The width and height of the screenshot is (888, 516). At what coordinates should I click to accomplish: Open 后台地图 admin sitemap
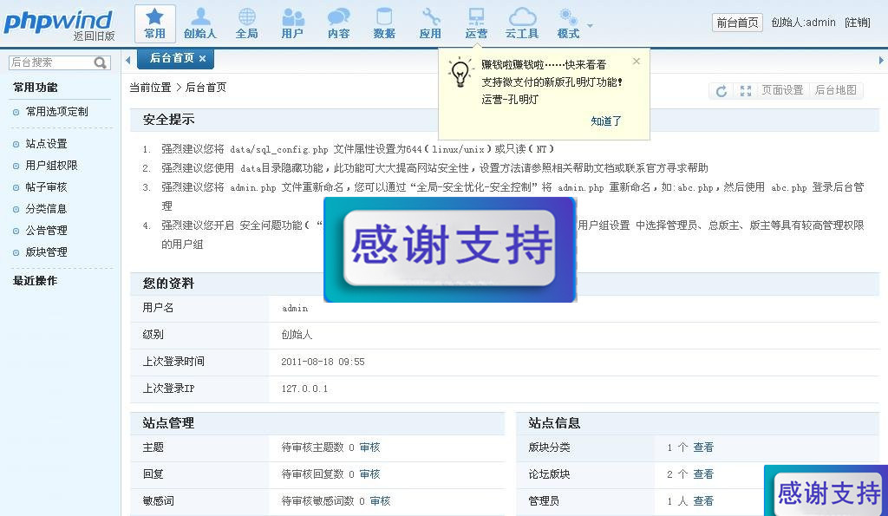(835, 90)
